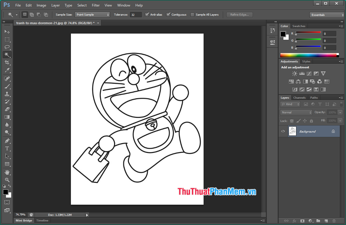The height and width of the screenshot is (225, 346).
Task: Choose Subtract from Selection mode
Action: pos(39,14)
